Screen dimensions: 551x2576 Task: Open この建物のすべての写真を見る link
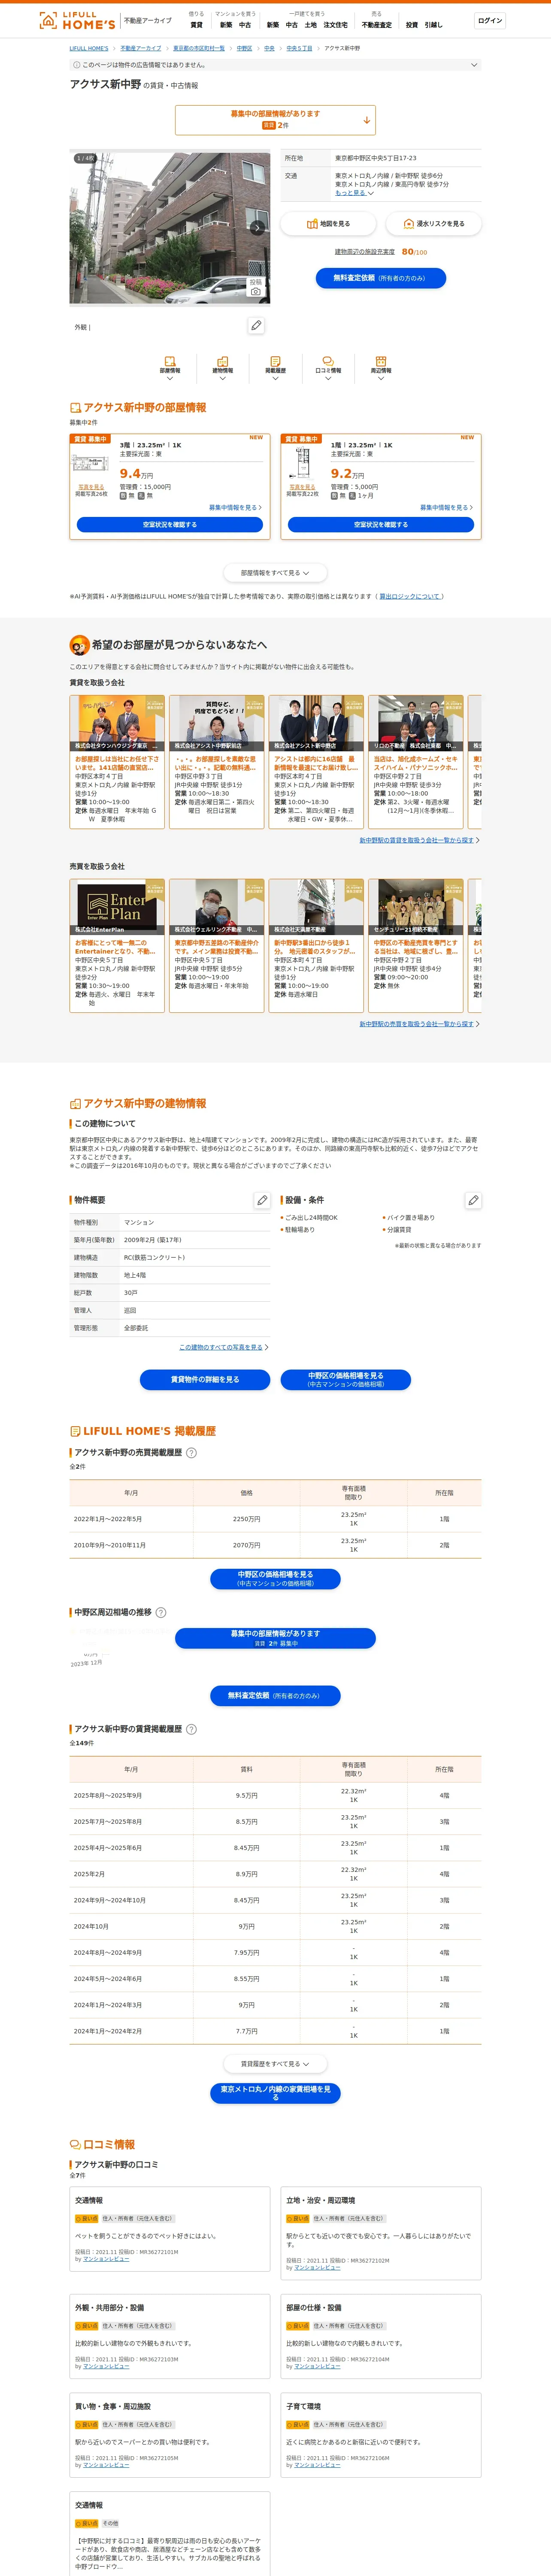point(221,1347)
